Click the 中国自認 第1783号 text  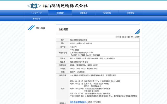92,91
